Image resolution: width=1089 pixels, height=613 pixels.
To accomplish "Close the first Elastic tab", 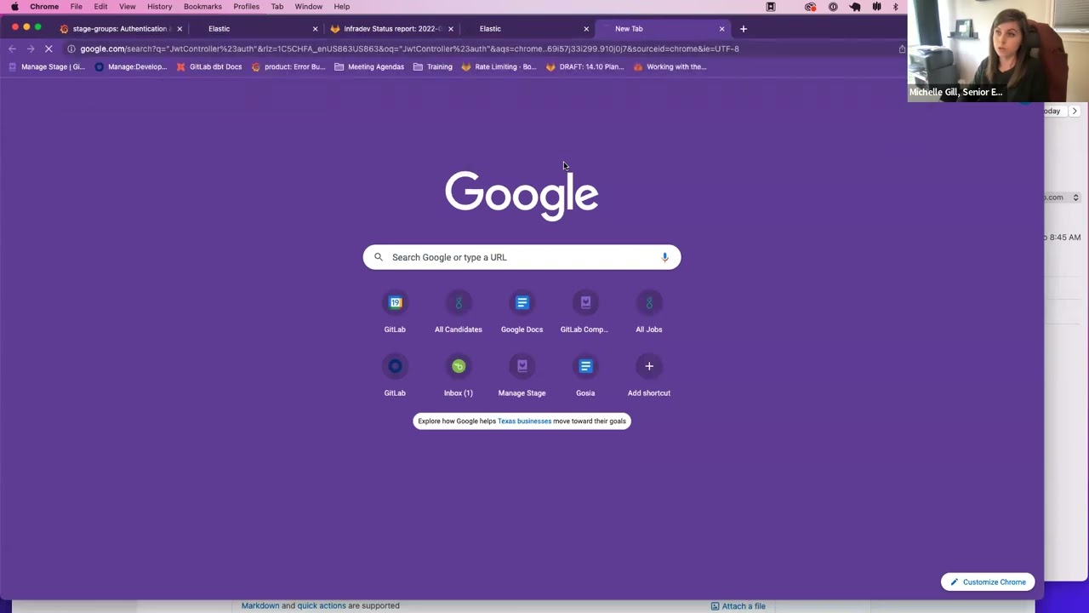I will pyautogui.click(x=315, y=29).
